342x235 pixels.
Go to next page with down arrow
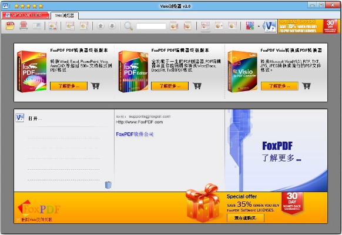[x=112, y=26]
